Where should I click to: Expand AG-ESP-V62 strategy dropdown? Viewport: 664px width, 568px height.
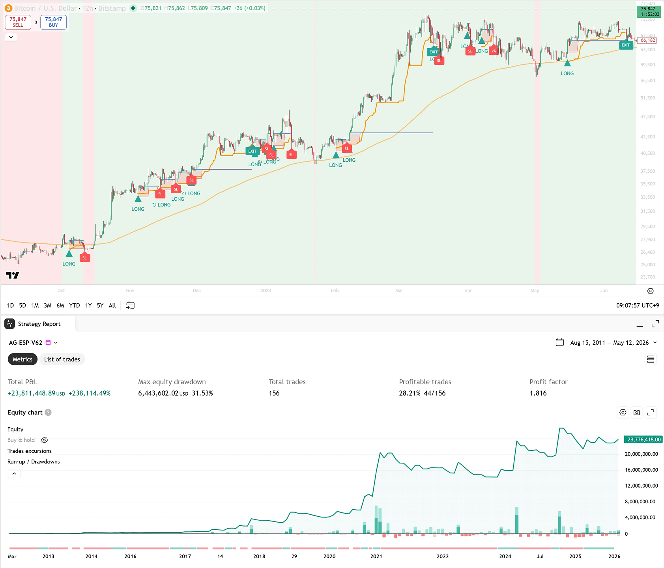click(56, 343)
